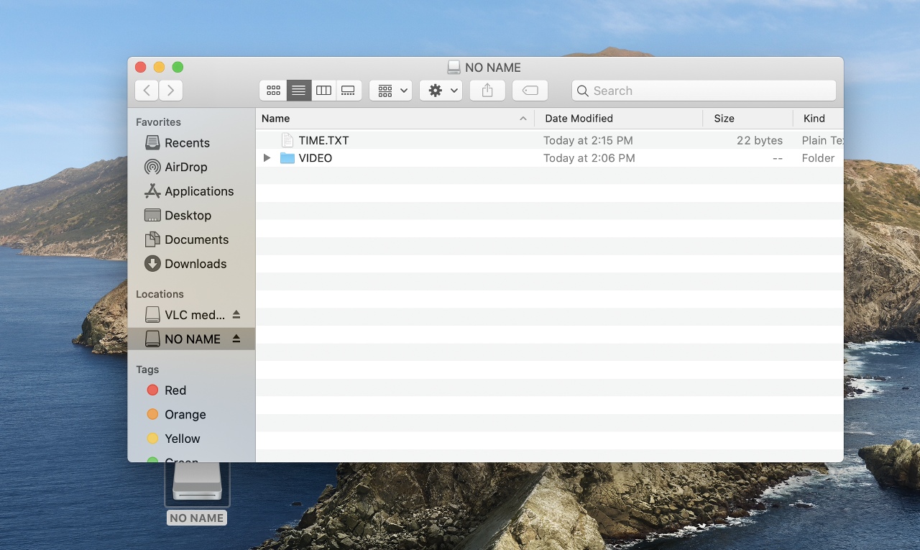Sort files by Date Modified column
Viewport: 920px width, 550px height.
(x=579, y=119)
